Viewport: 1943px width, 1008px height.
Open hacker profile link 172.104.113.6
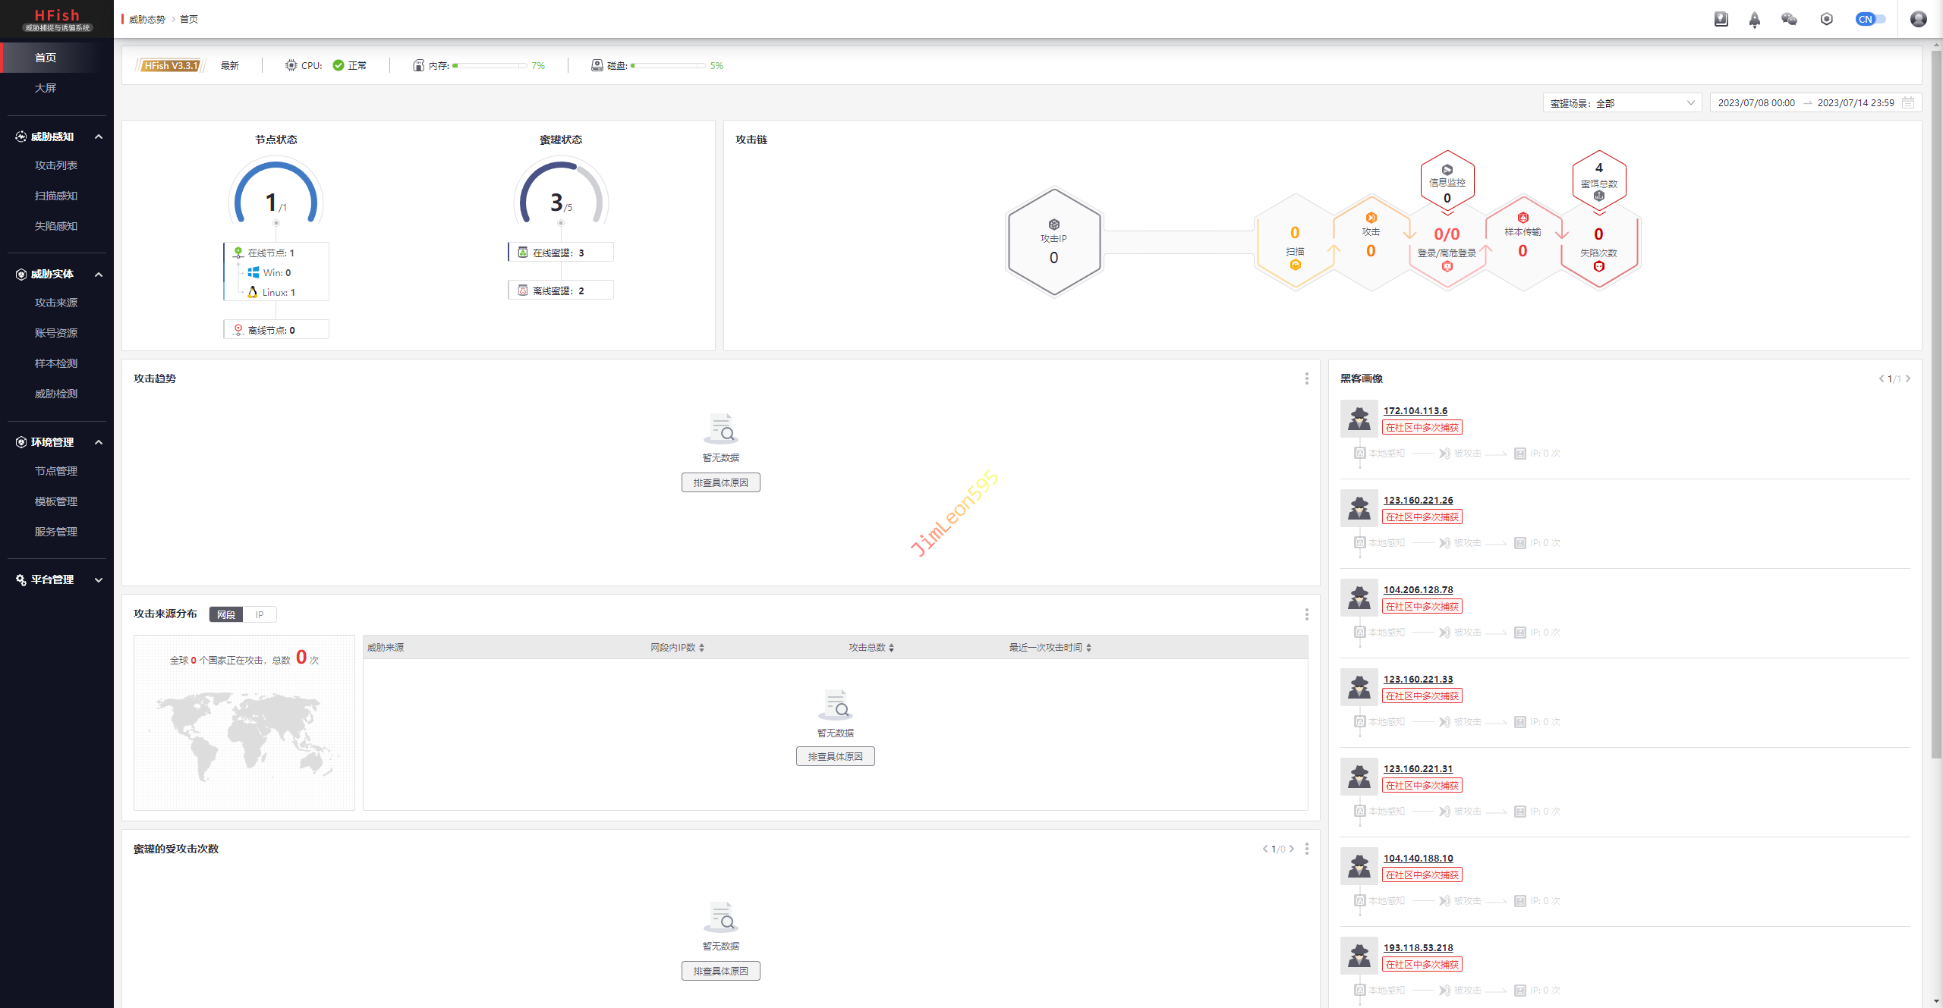(1415, 410)
